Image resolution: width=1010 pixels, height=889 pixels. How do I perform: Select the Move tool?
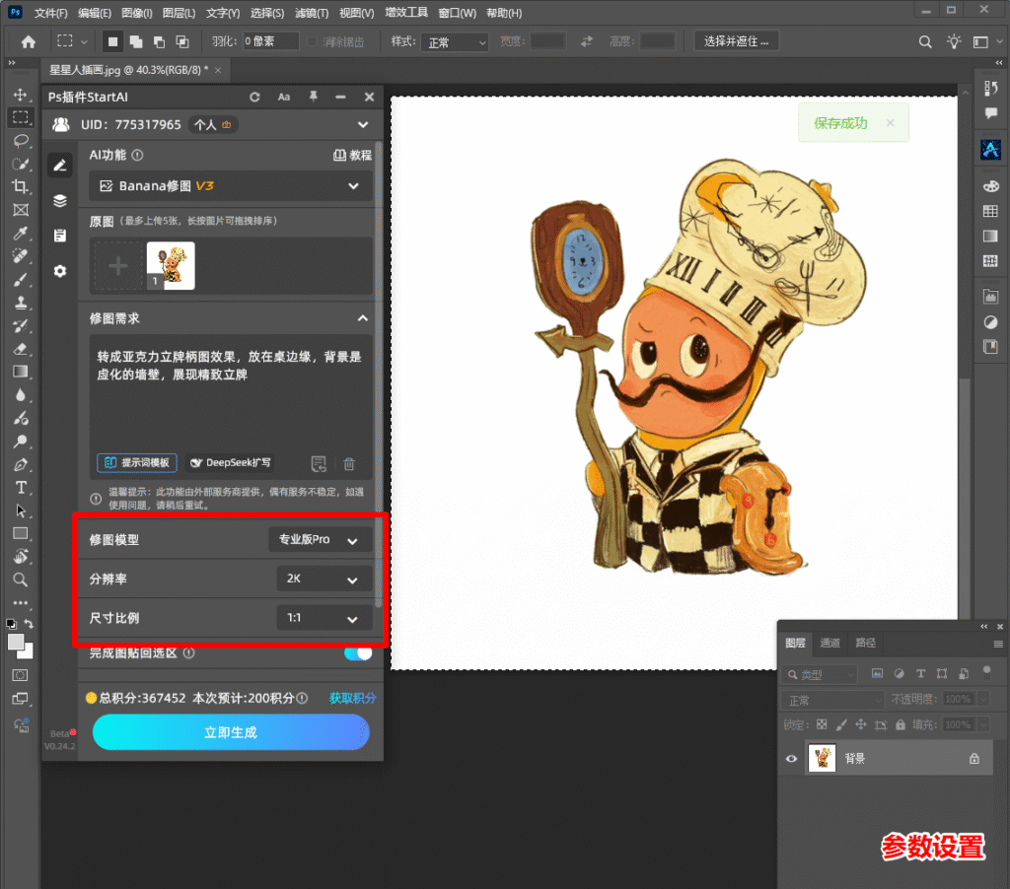pyautogui.click(x=21, y=95)
